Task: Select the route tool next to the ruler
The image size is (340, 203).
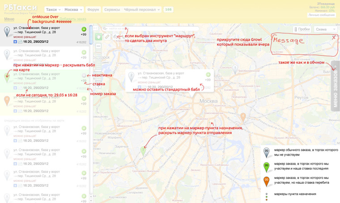Action: [115, 37]
